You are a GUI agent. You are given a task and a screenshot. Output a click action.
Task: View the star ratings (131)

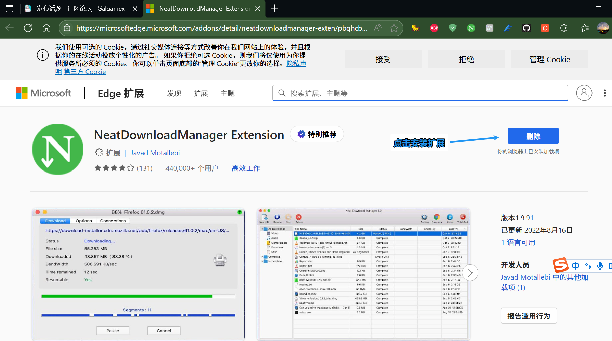pyautogui.click(x=123, y=168)
